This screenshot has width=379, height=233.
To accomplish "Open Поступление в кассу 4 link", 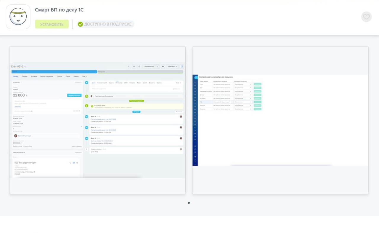I will click(x=103, y=119).
